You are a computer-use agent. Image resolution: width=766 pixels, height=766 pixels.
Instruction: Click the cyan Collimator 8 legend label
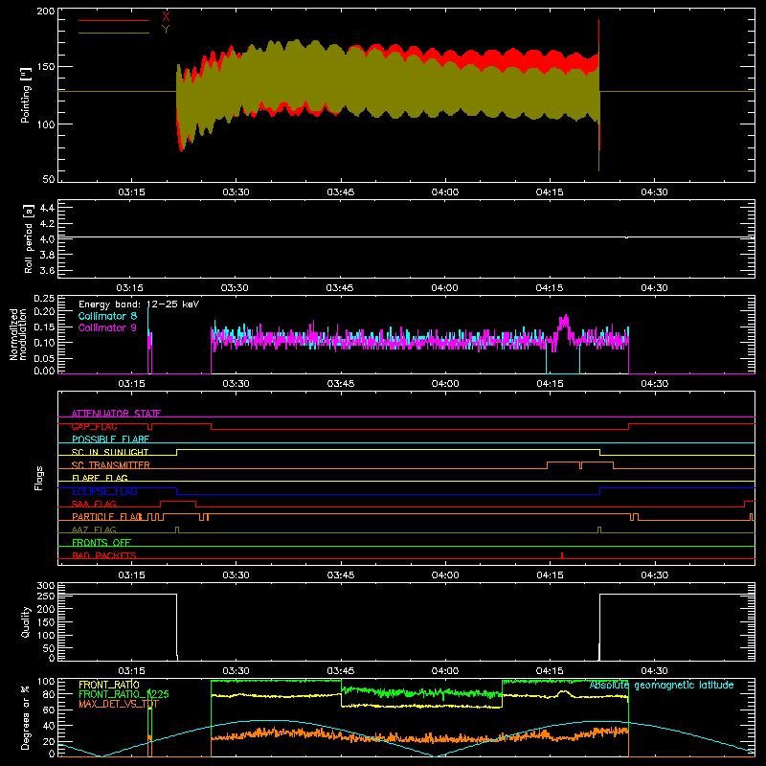pyautogui.click(x=107, y=316)
